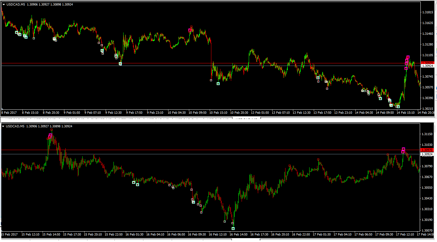This screenshot has height=242, width=437.
Task: Click the 13 Feb 12:30 time label
Action: tap(302, 113)
